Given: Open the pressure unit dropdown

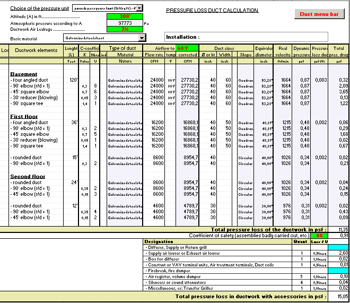Looking at the screenshot, I should pyautogui.click(x=139, y=8).
